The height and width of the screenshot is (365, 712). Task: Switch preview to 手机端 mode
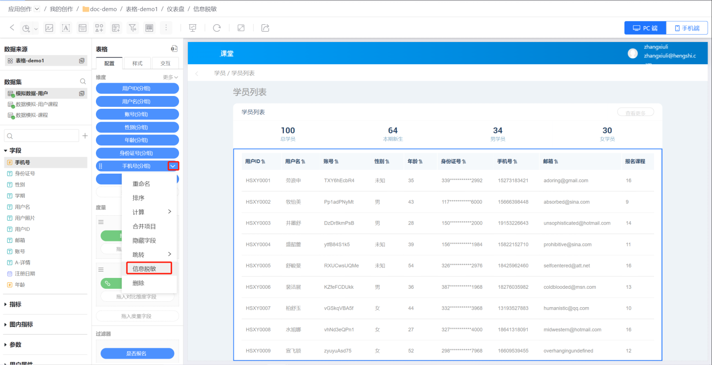(x=687, y=28)
